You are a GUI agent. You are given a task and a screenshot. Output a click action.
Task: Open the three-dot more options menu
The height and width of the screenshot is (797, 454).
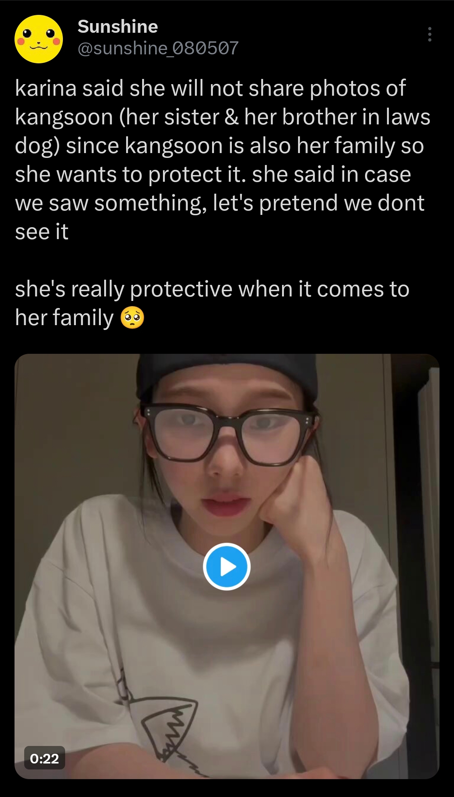430,34
